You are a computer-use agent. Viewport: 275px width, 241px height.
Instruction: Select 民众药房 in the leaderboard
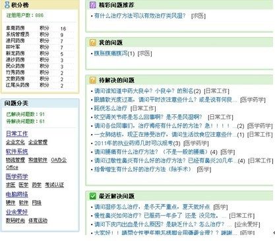tap(15, 66)
